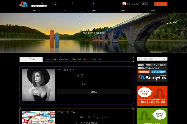Viewport: 187px width, 124px height.
Task: Open the third navigation menu item
Action: pyautogui.click(x=93, y=11)
